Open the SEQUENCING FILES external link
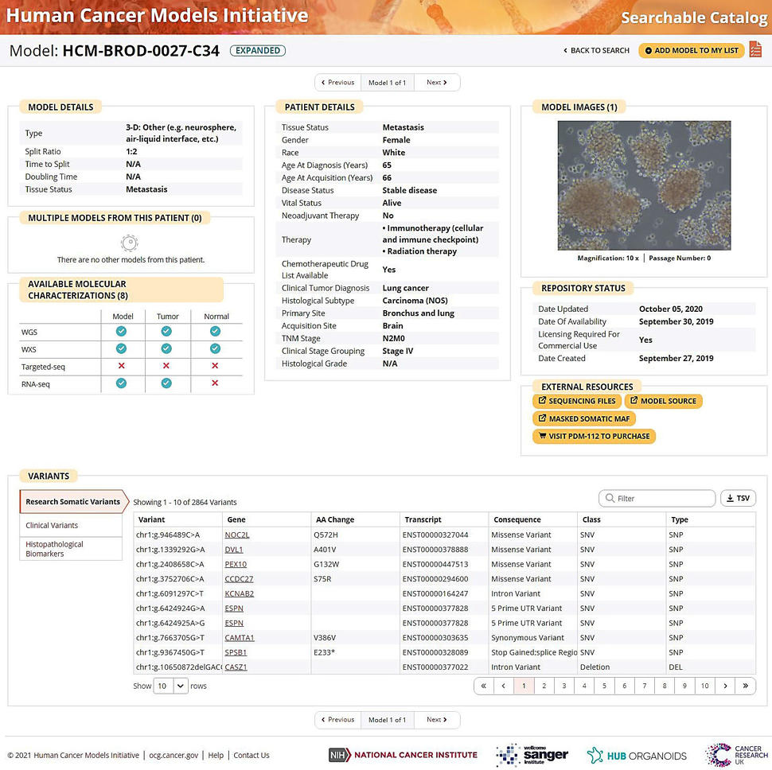The width and height of the screenshot is (772, 770). pos(577,401)
